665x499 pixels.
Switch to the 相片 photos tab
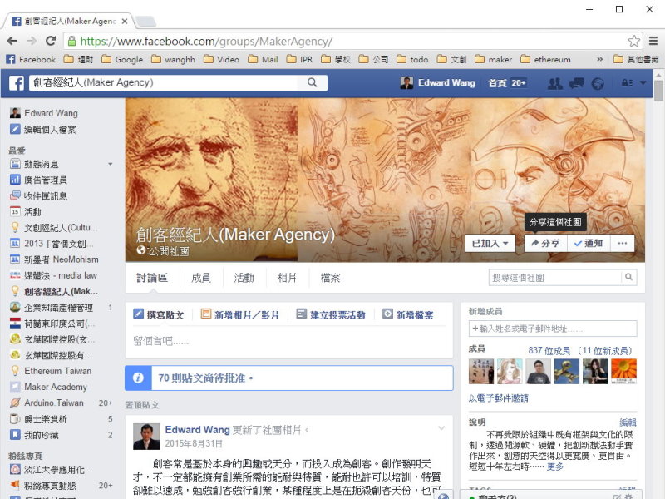[x=287, y=278]
